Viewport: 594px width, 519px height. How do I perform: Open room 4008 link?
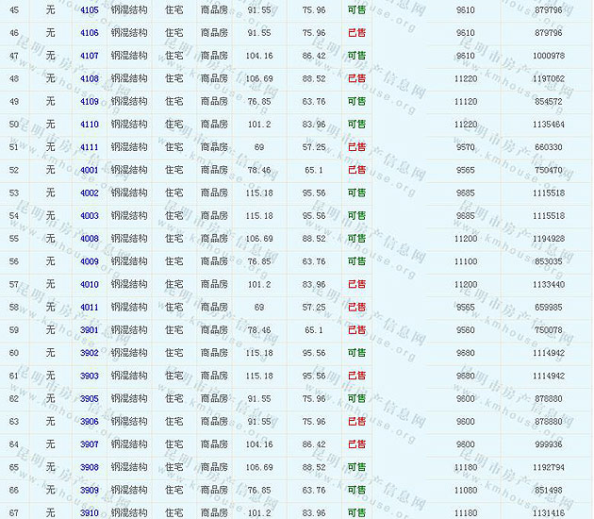[x=90, y=239]
